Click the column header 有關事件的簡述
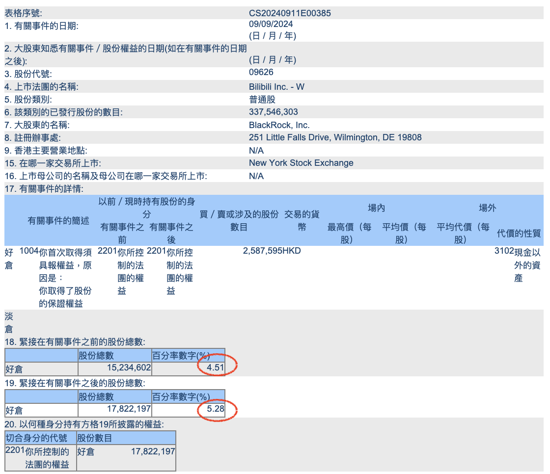This screenshot has height=474, width=550. (x=58, y=220)
